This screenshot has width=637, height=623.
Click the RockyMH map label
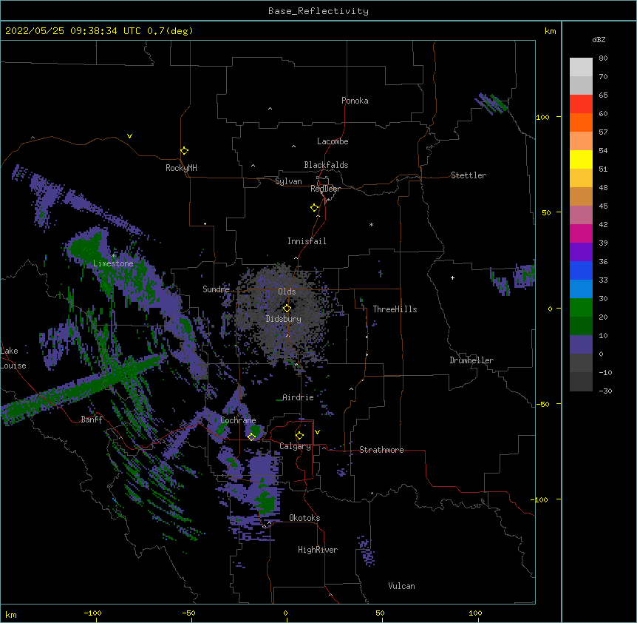click(x=181, y=168)
